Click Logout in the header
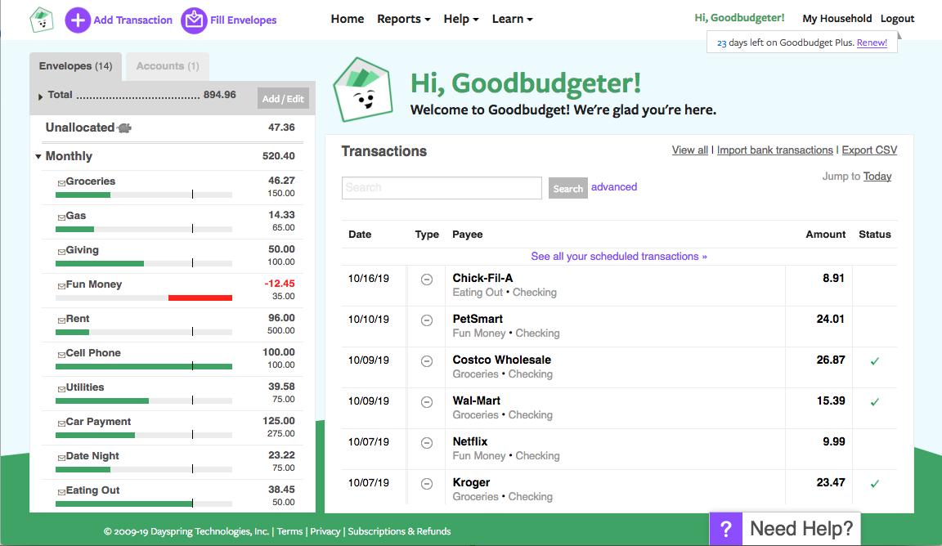The image size is (942, 546). pyautogui.click(x=897, y=19)
